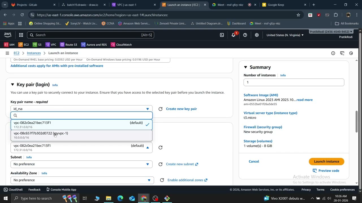Open the VPC service shortcut
The height and width of the screenshot is (203, 362).
[x=51, y=45]
